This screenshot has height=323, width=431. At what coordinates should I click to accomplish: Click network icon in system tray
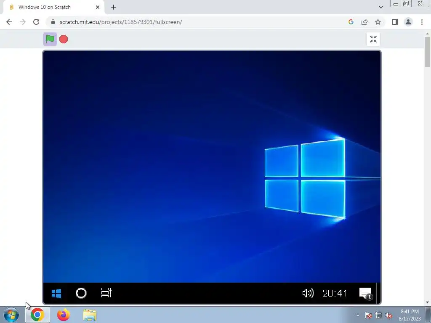coord(378,315)
